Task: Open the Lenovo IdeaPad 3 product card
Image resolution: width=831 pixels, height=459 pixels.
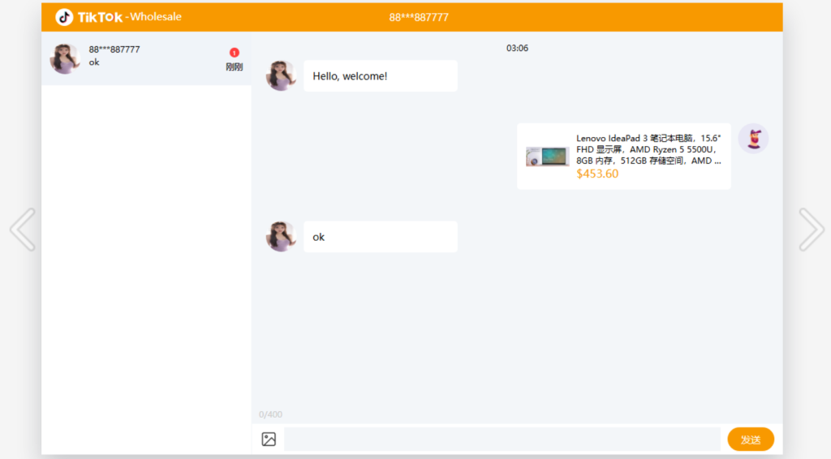Action: 624,157
